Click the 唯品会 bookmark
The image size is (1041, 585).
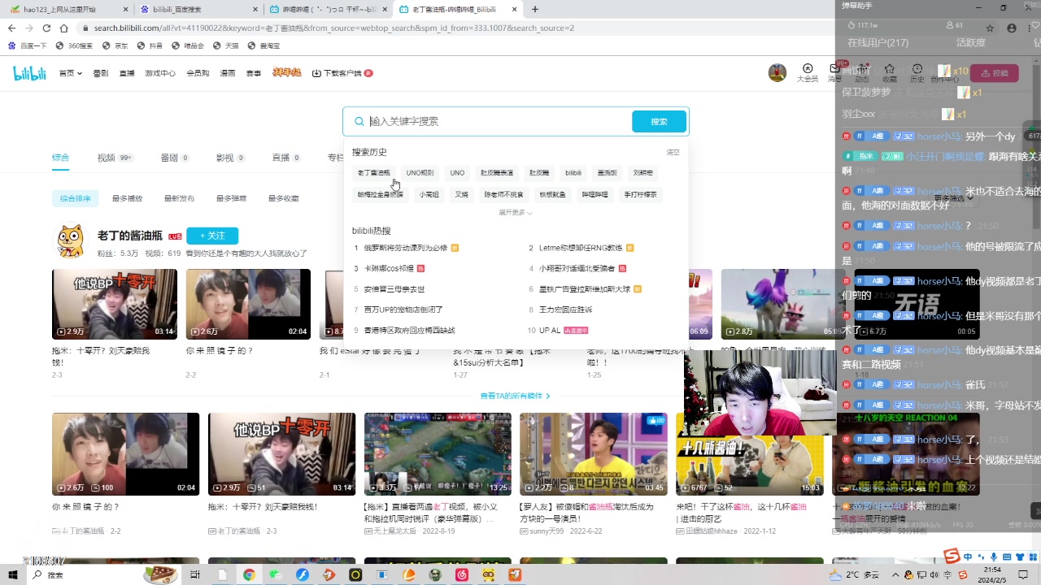[x=188, y=45]
